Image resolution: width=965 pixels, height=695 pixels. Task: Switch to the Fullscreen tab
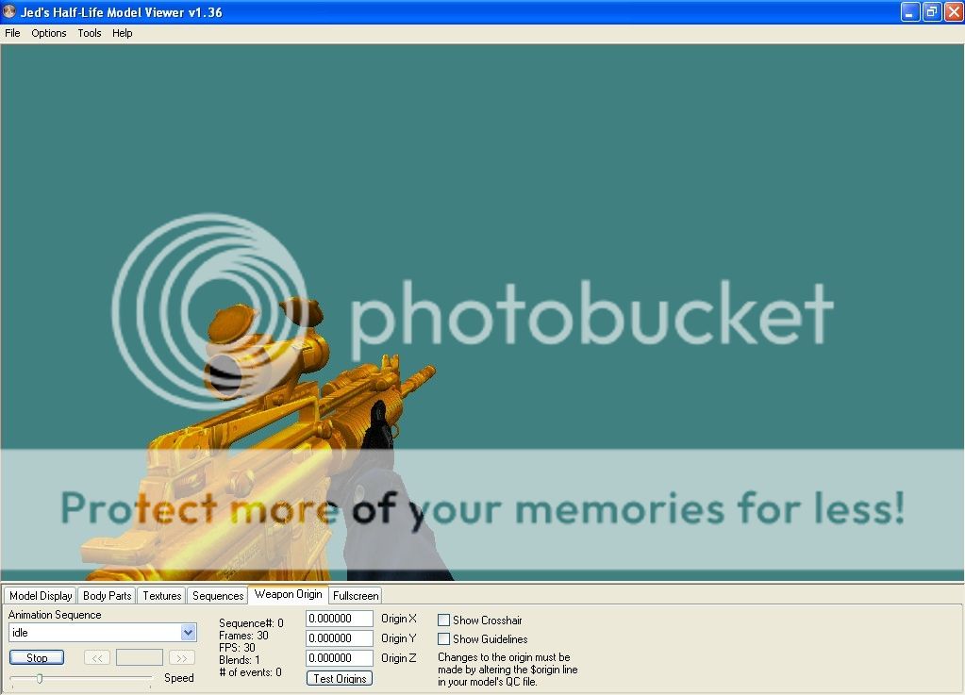tap(356, 596)
